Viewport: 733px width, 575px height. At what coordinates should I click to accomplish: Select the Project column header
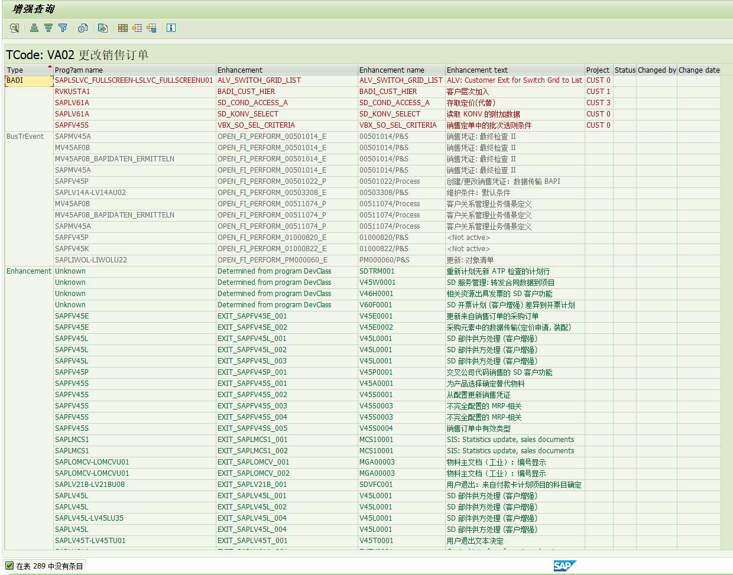click(x=599, y=70)
